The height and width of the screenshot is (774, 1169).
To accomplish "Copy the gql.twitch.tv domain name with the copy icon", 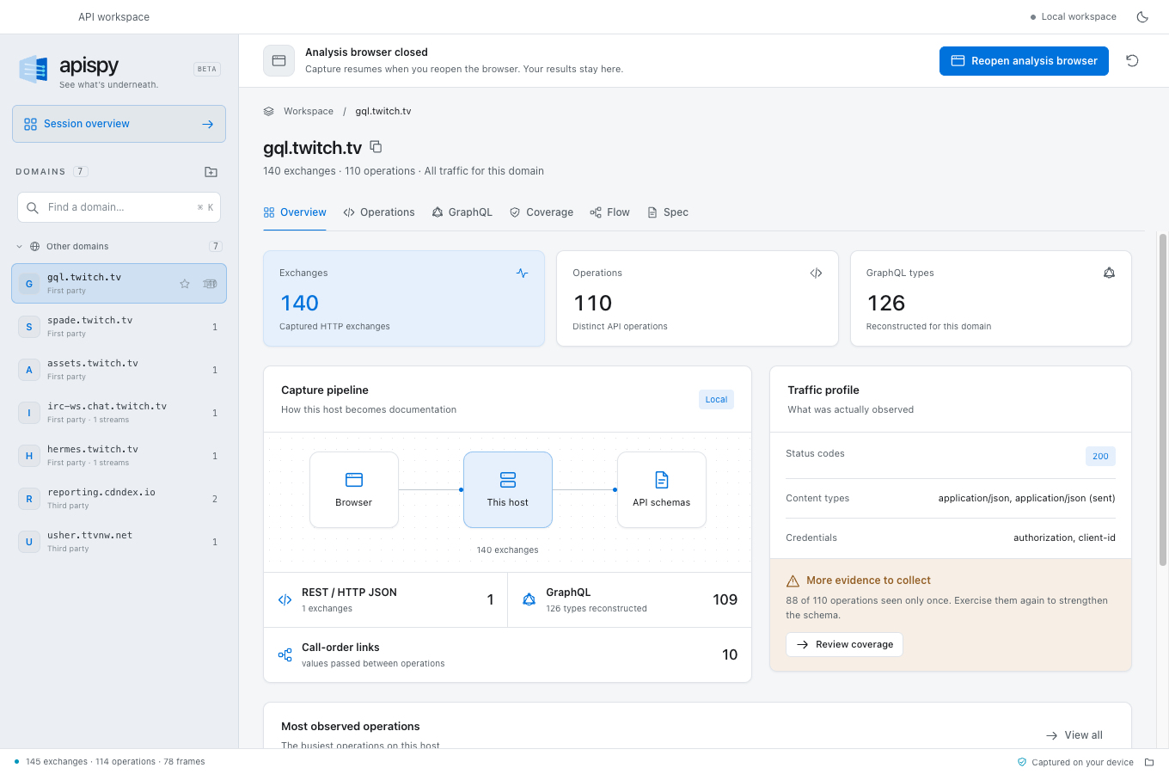I will click(376, 147).
